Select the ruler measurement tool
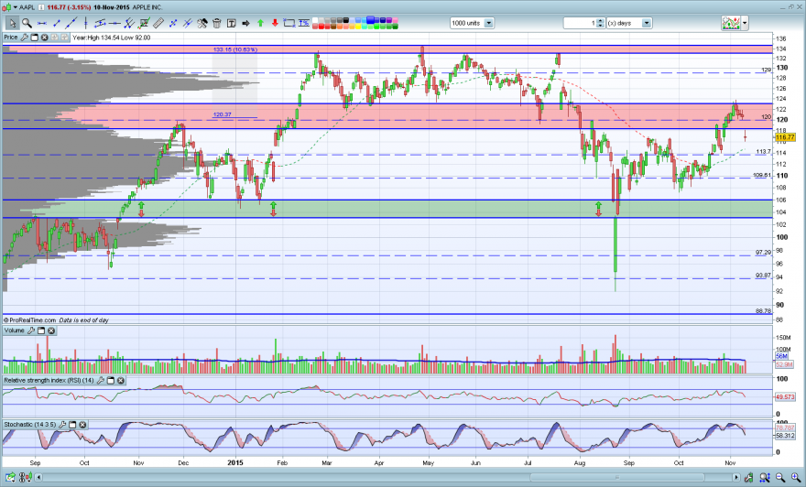 (x=158, y=23)
